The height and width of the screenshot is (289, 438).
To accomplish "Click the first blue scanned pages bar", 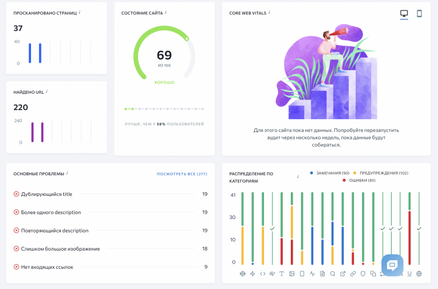I will [x=30, y=53].
